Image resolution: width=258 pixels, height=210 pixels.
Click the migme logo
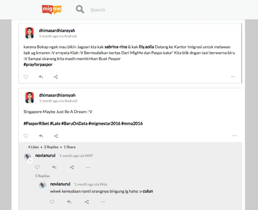tap(52, 9)
